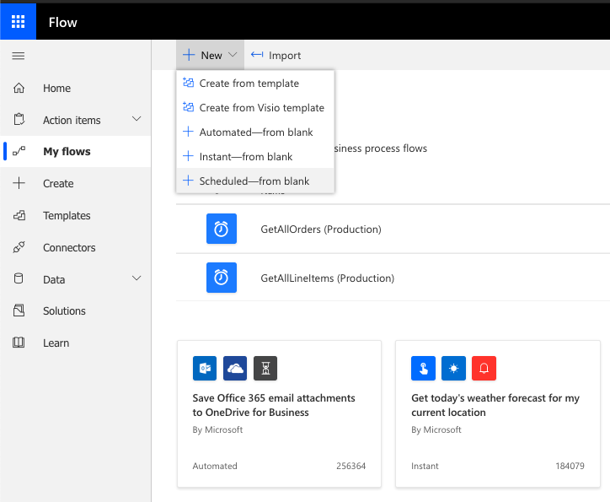This screenshot has width=610, height=502.
Task: Click the GetAllOrders alarm clock flow icon
Action: 221,229
